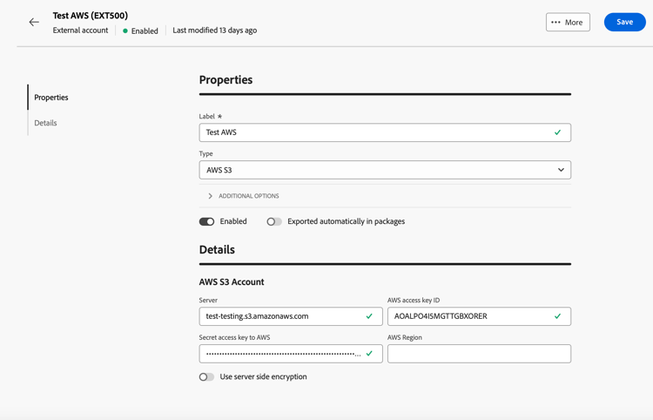The width and height of the screenshot is (653, 420).
Task: Click into the AWS Region field
Action: coord(479,354)
